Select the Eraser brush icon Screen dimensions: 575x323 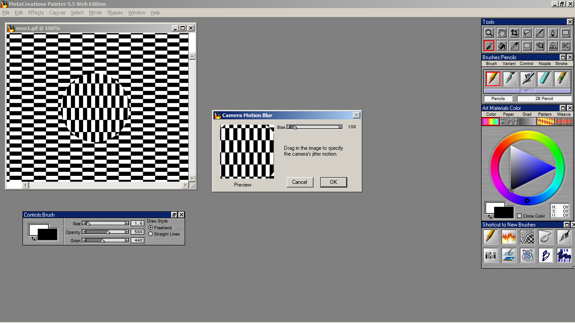[x=562, y=79]
